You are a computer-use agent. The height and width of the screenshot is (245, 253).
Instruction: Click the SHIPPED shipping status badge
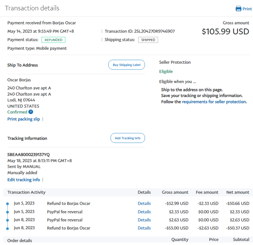point(148,40)
